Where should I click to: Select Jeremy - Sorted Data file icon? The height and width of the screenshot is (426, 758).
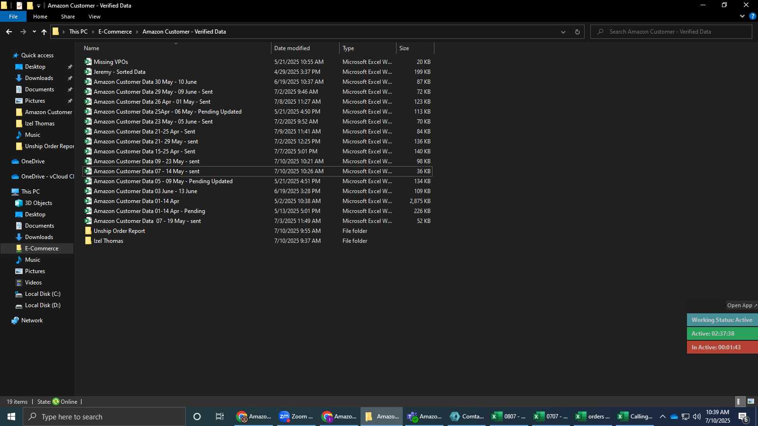[88, 72]
